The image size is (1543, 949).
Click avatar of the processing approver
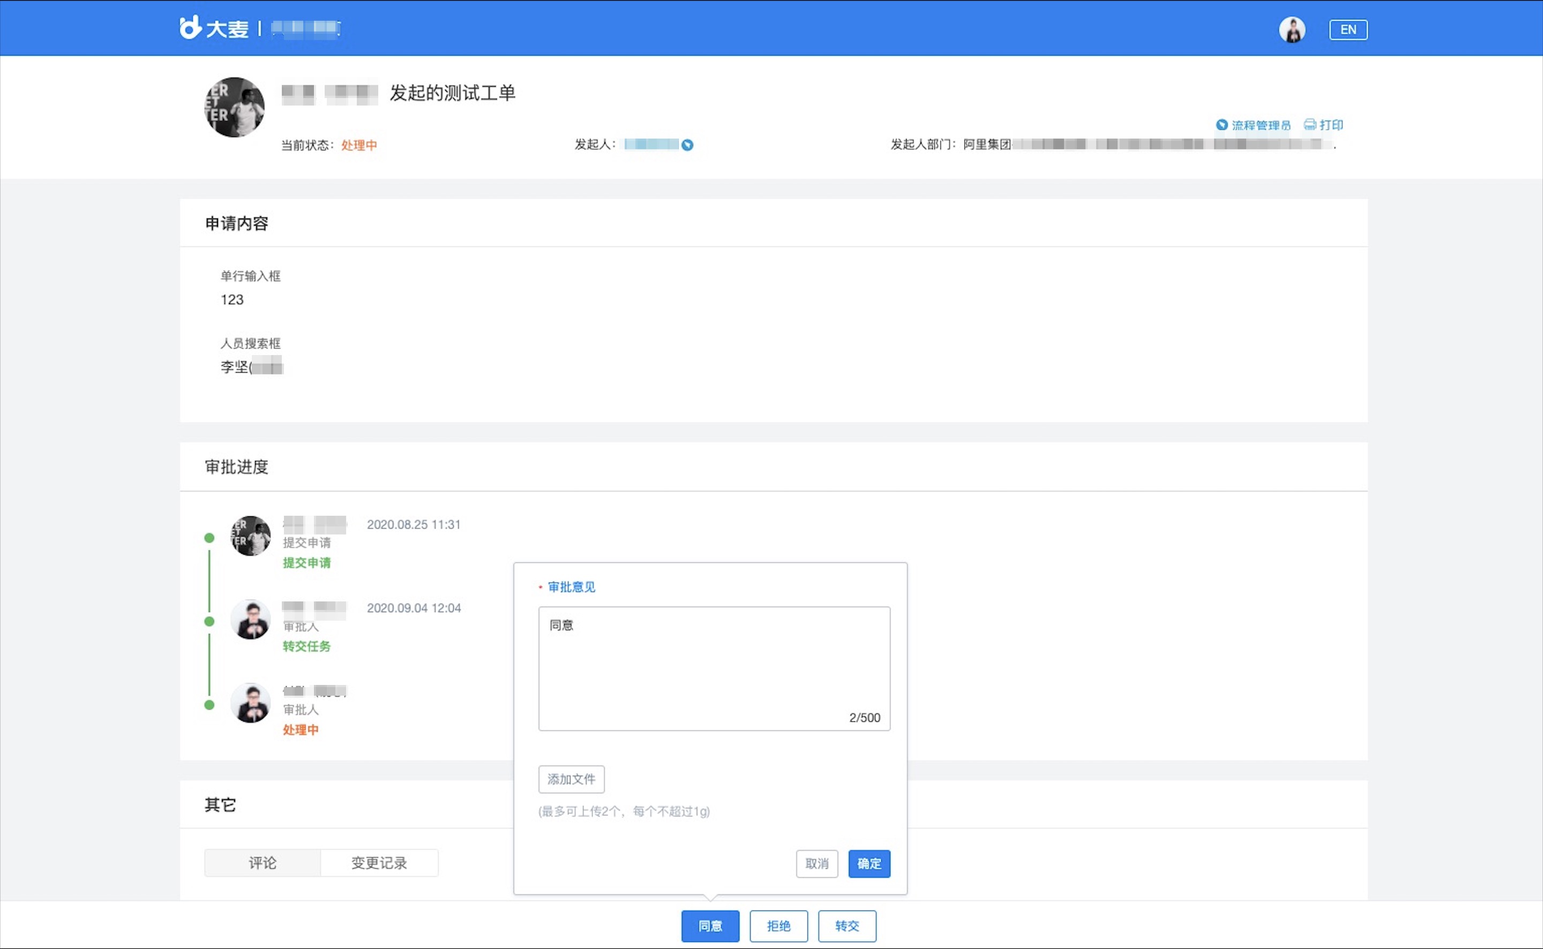(x=251, y=703)
